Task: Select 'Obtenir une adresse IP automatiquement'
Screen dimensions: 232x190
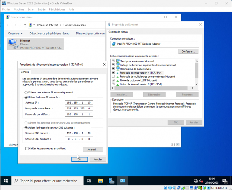Action: pos(26,92)
